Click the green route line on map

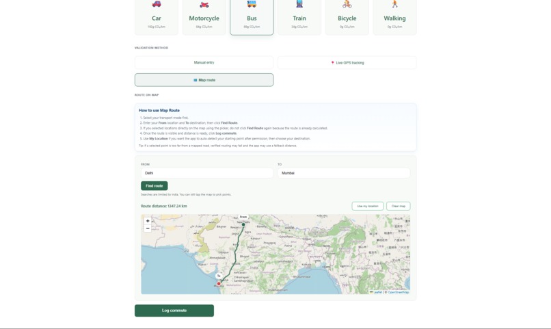235,252
